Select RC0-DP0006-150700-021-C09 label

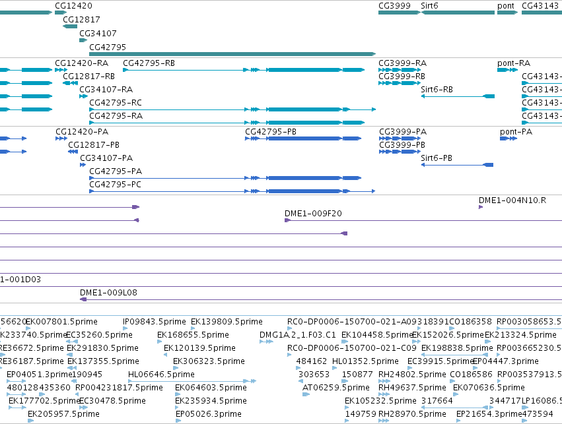click(351, 349)
